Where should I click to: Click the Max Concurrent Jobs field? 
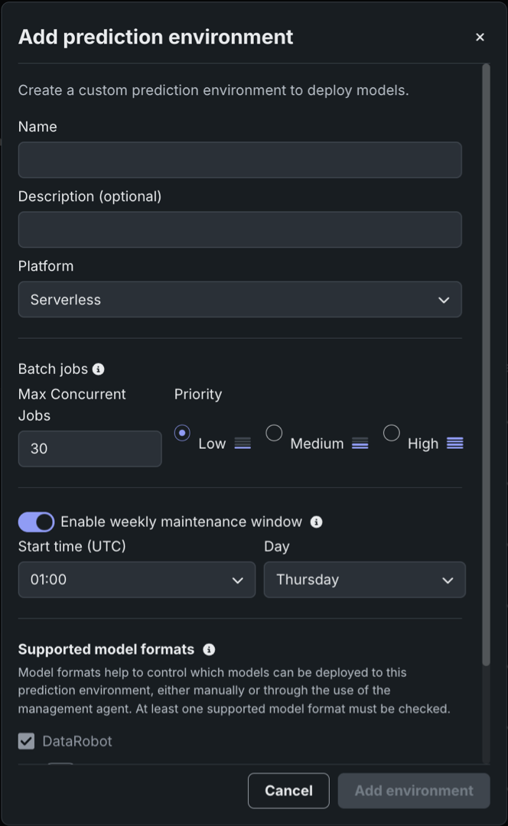90,449
